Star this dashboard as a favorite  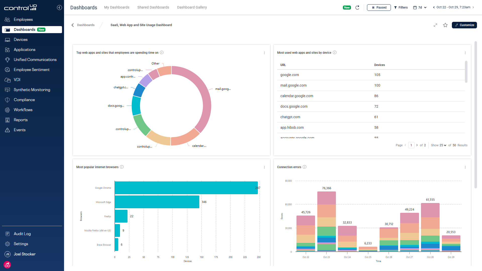445,25
